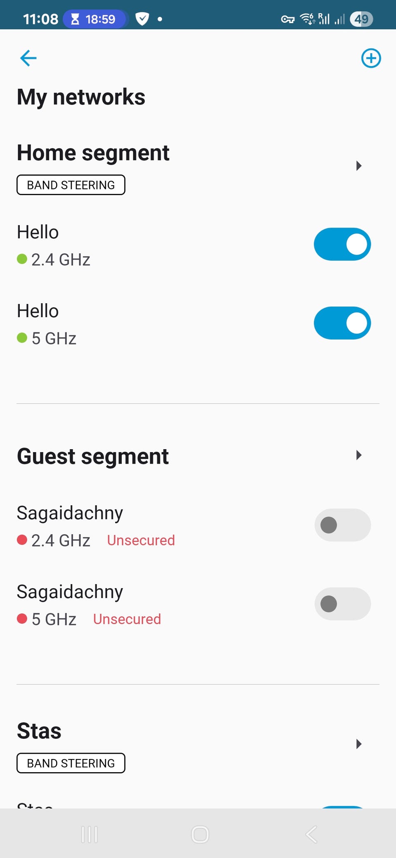Open Home segment heading
The height and width of the screenshot is (858, 396).
coord(93,153)
